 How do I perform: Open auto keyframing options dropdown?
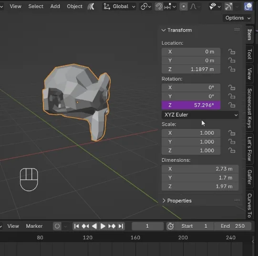tap(65, 226)
